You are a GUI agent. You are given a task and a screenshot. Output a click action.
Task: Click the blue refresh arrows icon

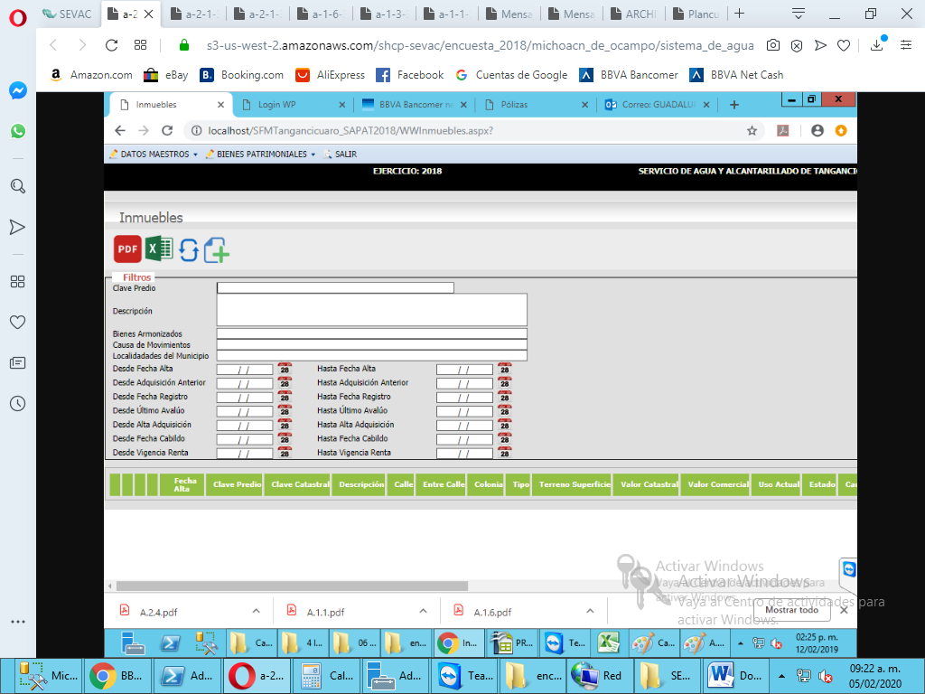click(x=189, y=249)
